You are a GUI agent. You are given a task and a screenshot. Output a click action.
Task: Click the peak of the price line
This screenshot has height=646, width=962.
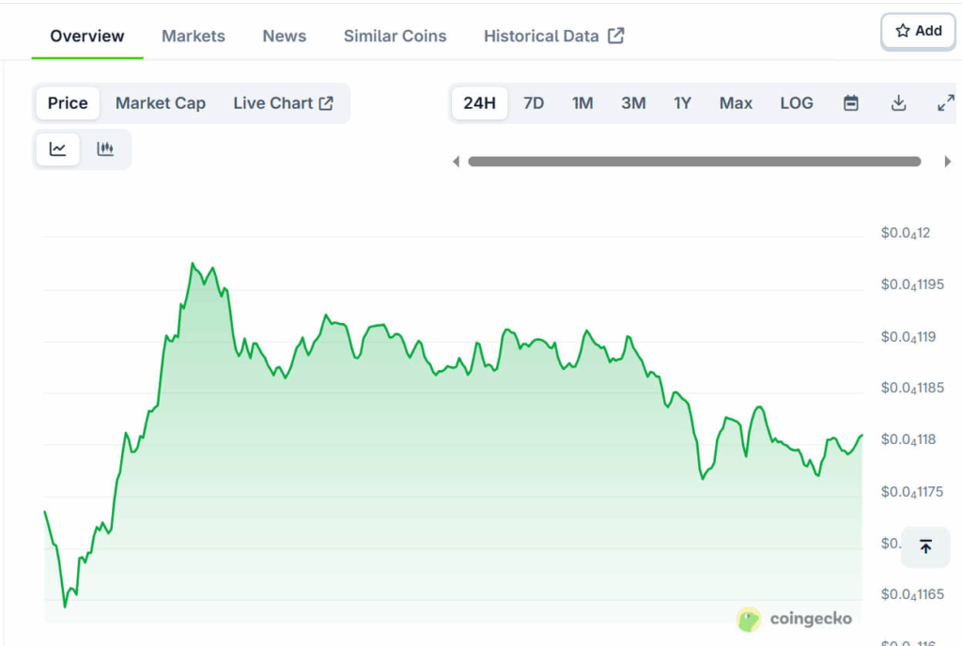[x=192, y=264]
